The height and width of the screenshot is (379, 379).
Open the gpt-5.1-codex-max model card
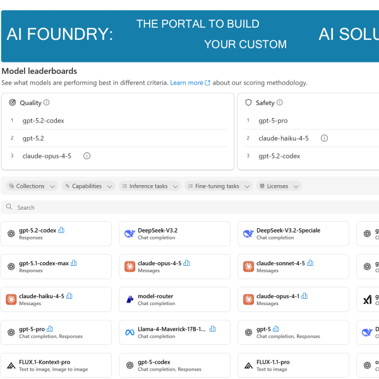(x=56, y=267)
